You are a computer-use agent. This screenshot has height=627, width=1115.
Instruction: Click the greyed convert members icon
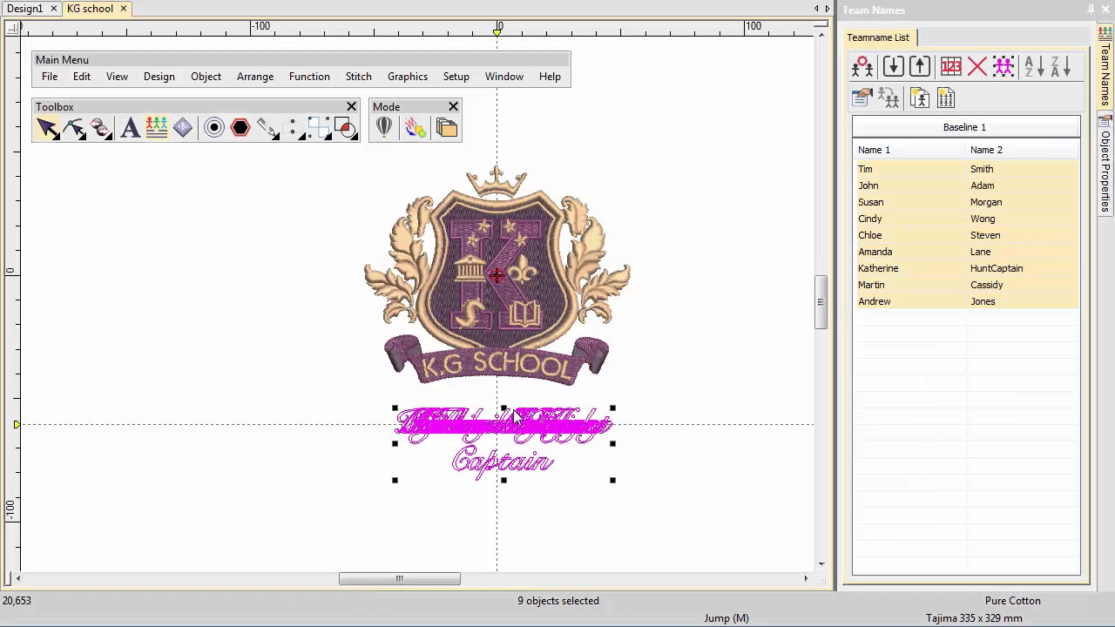point(889,98)
